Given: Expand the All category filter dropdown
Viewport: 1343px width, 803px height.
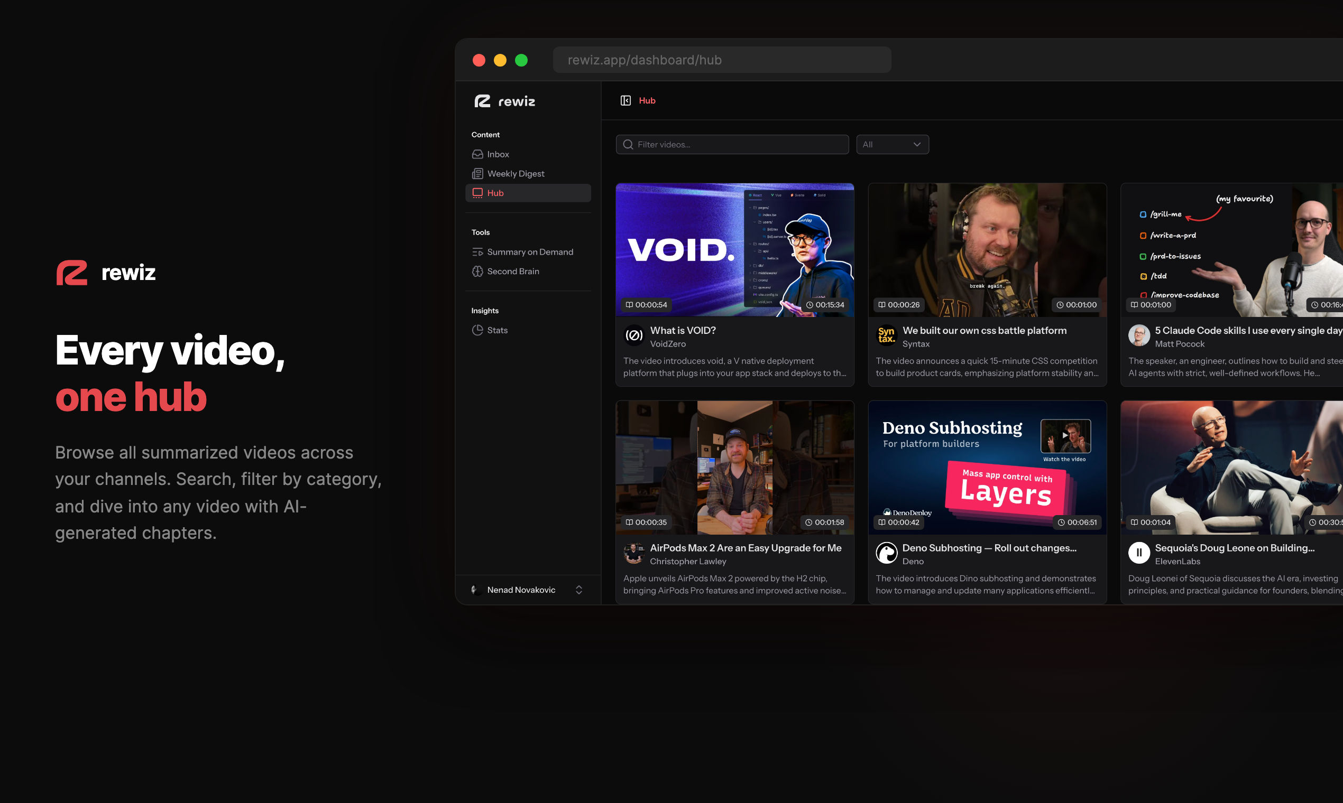Looking at the screenshot, I should [x=892, y=144].
